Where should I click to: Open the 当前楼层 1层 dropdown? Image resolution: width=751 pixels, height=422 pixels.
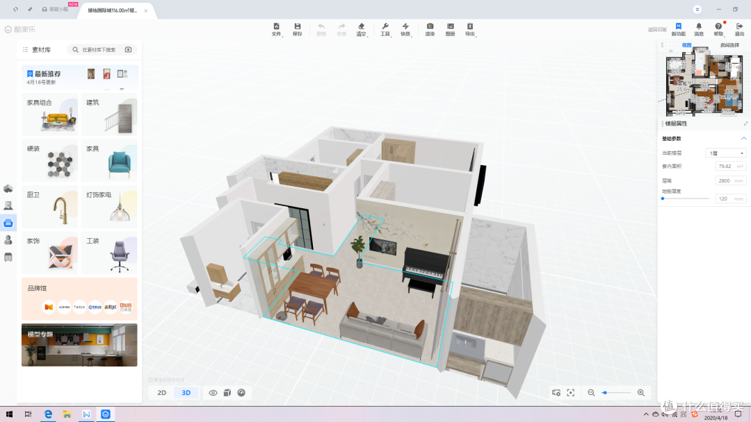click(726, 153)
